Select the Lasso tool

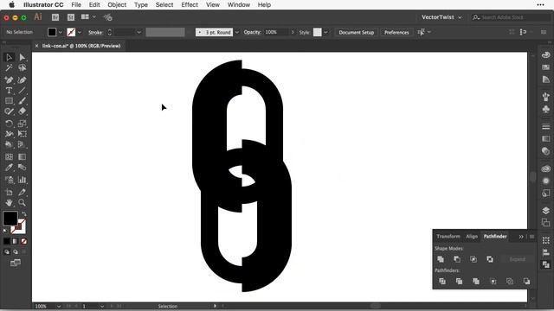[22, 67]
